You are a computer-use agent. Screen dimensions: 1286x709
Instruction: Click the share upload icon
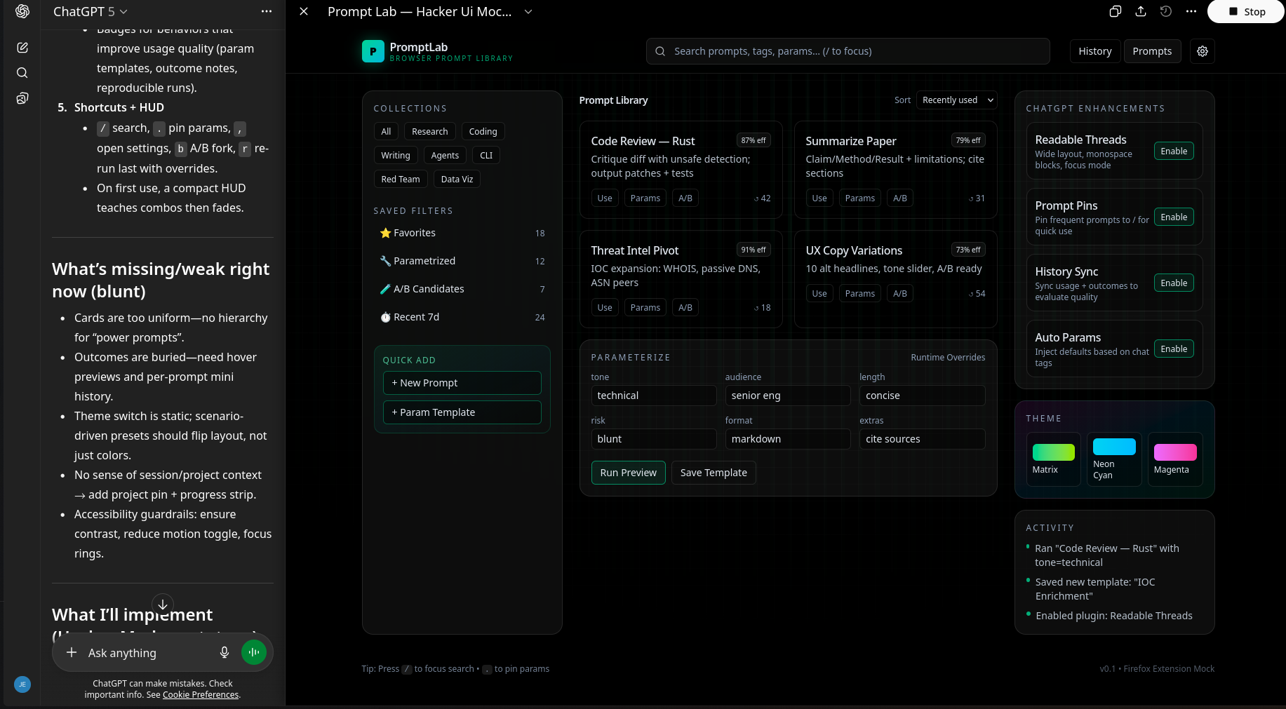(x=1141, y=11)
